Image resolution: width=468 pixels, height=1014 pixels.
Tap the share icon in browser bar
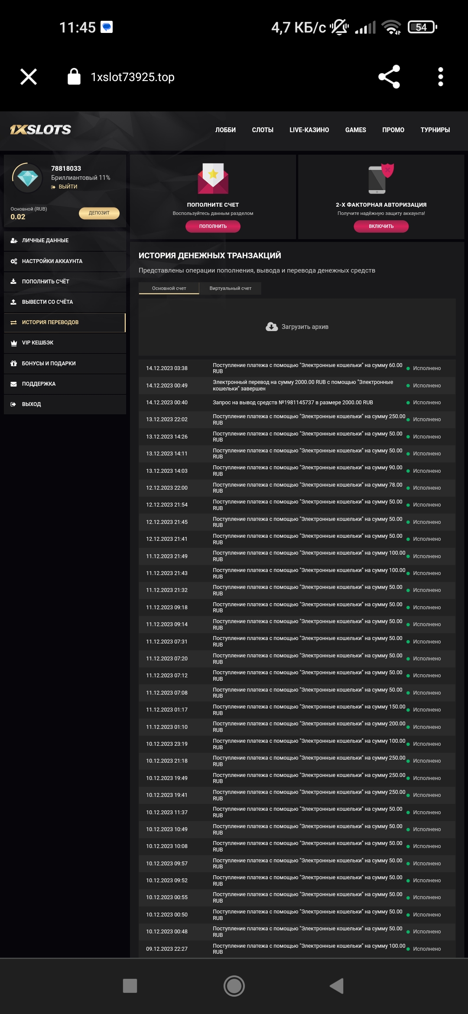pos(389,77)
